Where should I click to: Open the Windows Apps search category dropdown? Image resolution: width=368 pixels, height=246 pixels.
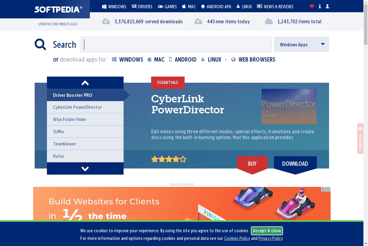pos(301,44)
